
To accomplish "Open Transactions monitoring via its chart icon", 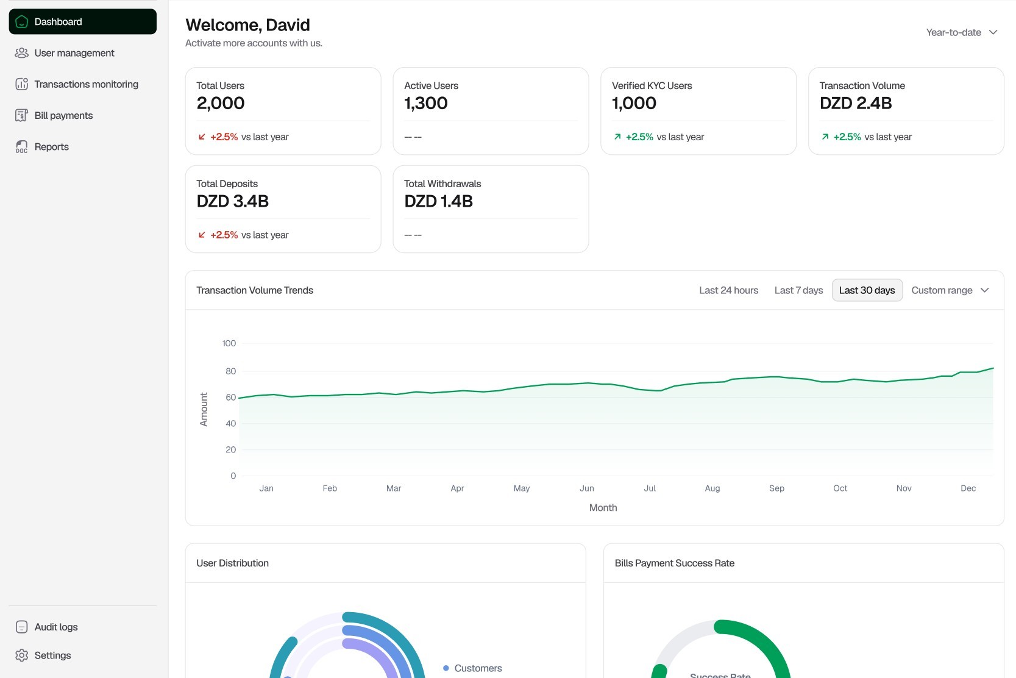I will click(21, 84).
